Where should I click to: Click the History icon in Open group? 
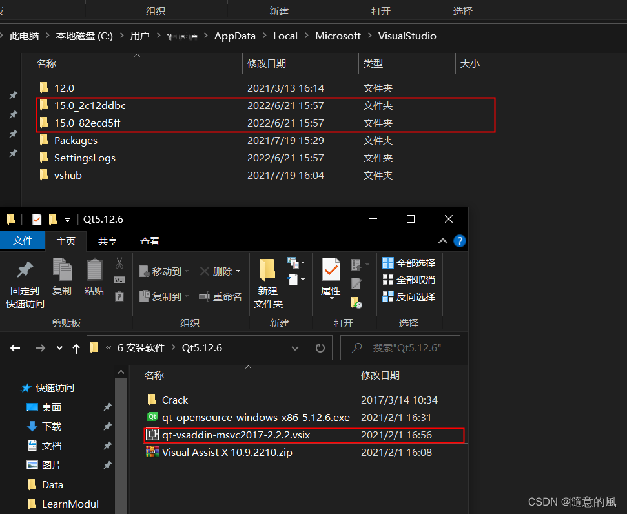pos(356,302)
